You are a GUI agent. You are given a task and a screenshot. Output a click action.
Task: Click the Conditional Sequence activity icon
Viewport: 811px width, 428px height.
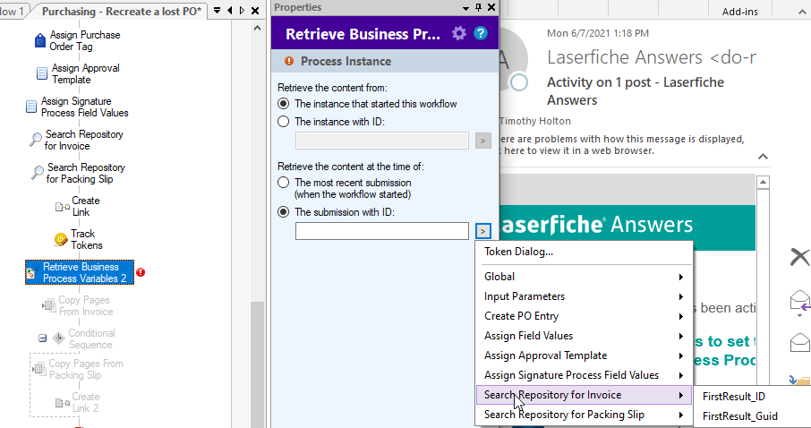[59, 338]
